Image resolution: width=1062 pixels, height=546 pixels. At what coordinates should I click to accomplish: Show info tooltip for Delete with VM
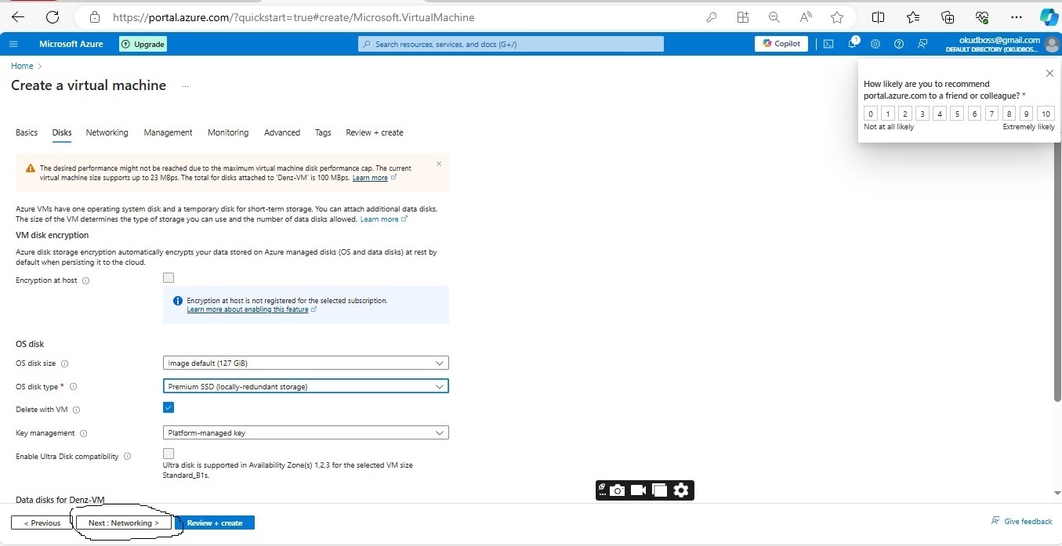(x=77, y=410)
